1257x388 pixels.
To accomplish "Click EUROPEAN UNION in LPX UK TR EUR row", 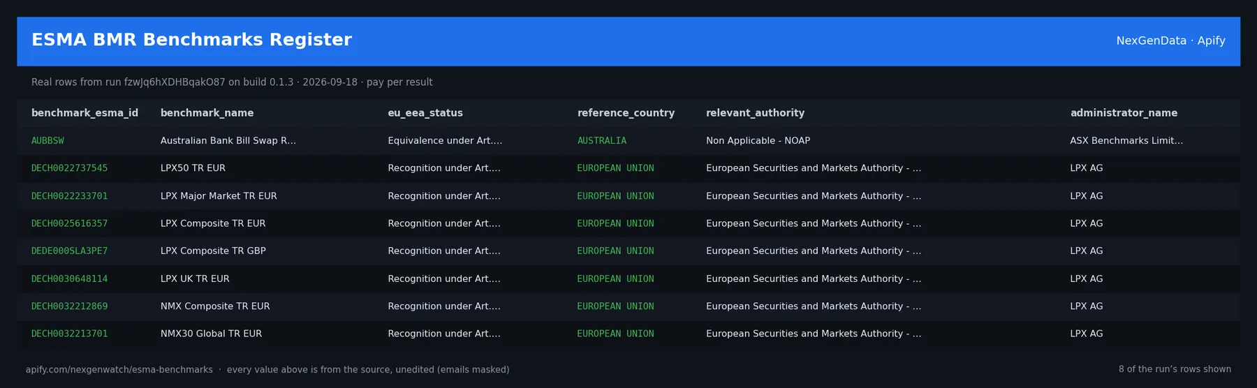I will click(615, 278).
